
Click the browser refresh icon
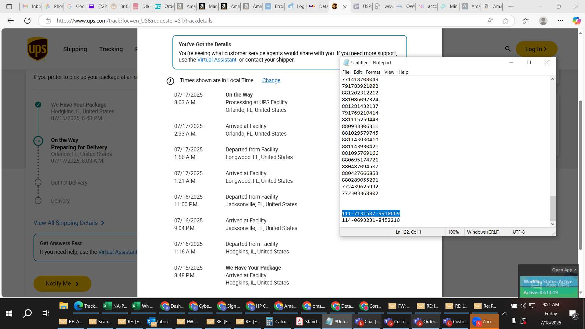27,21
